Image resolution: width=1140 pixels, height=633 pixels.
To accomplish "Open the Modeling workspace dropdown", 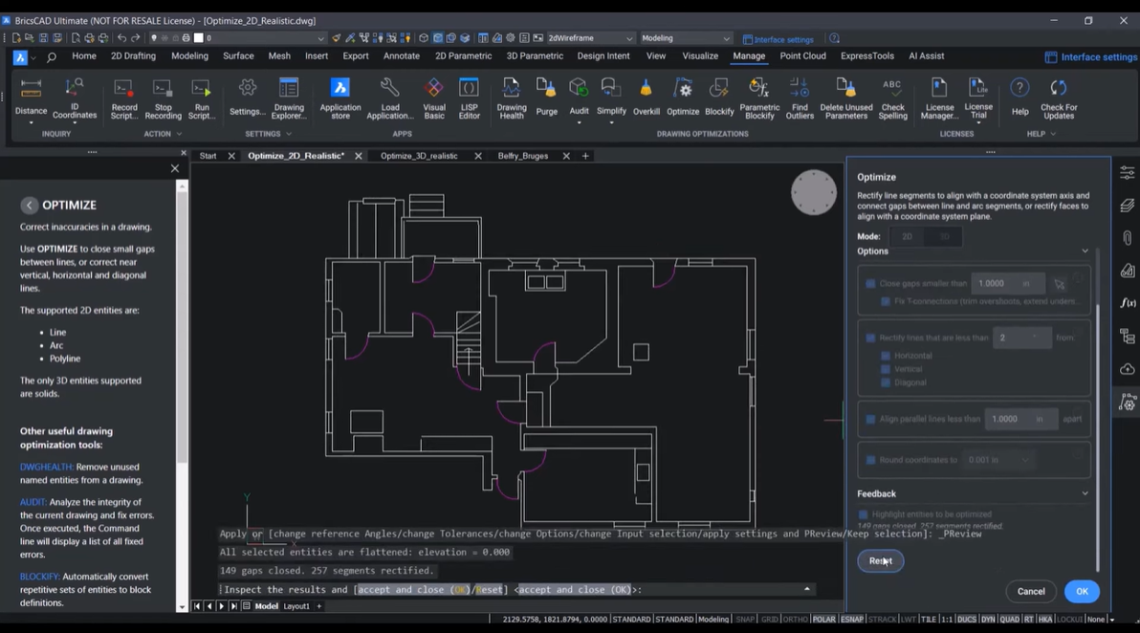I will pos(686,38).
